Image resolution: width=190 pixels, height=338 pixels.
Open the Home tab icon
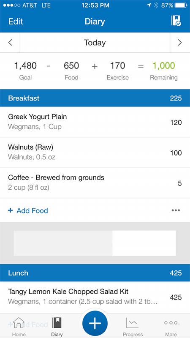(18, 323)
